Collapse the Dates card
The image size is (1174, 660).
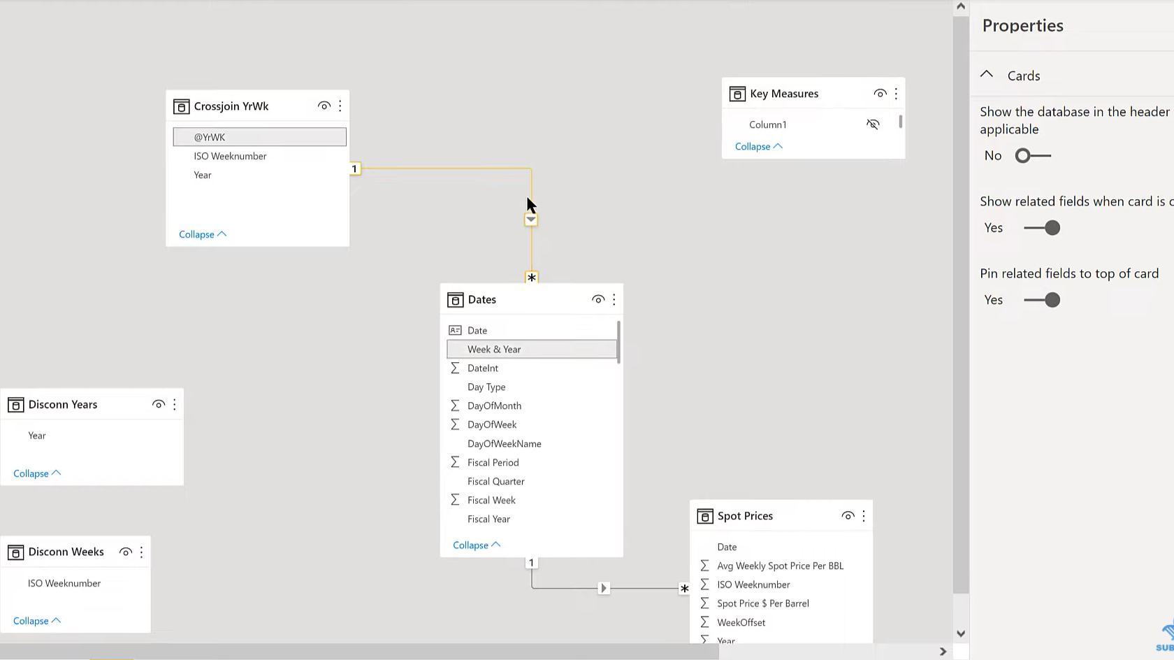pos(477,545)
